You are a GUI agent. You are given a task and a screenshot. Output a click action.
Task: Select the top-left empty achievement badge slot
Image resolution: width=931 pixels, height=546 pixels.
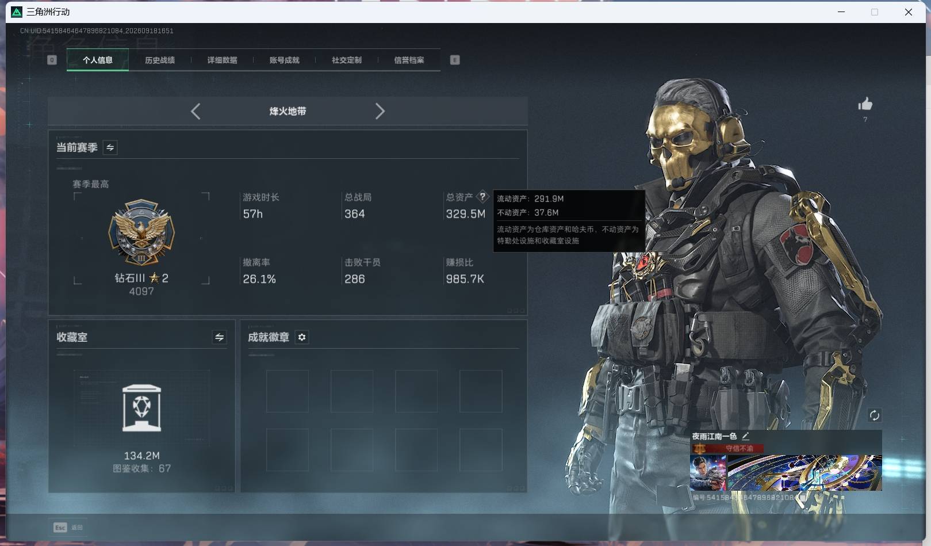tap(287, 391)
